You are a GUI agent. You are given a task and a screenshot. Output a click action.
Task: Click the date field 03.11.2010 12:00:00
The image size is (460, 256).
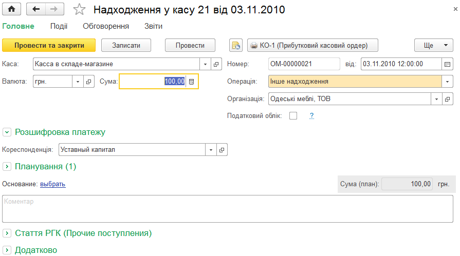[x=401, y=64]
